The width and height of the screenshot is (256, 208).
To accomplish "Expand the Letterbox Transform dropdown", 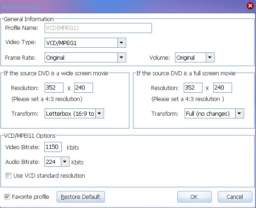I will tap(99, 113).
